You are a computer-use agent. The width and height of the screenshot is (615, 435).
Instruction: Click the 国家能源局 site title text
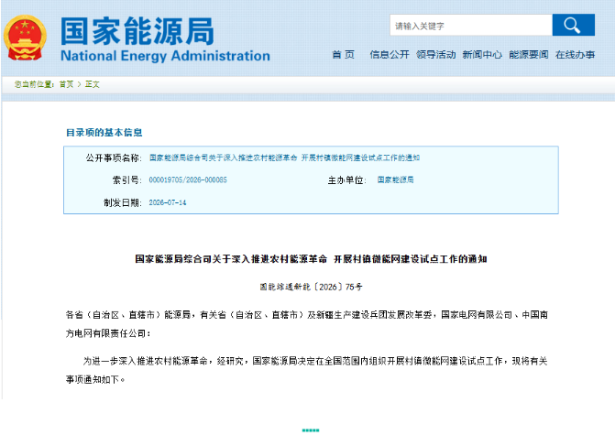(137, 31)
